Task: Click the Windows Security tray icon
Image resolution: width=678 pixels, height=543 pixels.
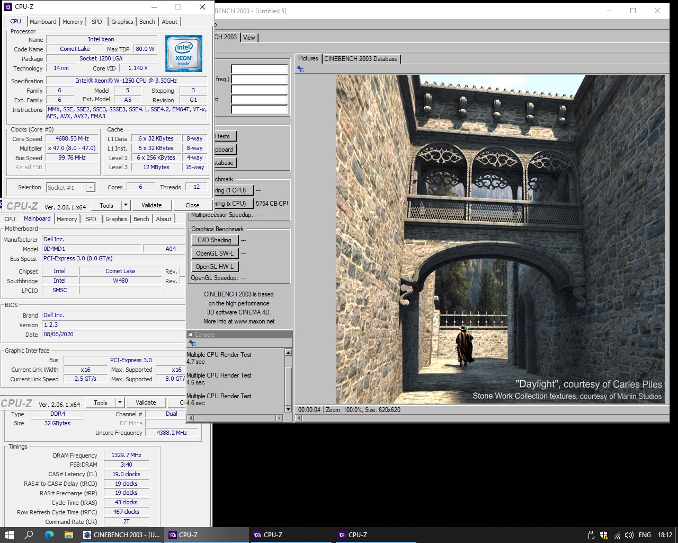Action: (x=604, y=535)
